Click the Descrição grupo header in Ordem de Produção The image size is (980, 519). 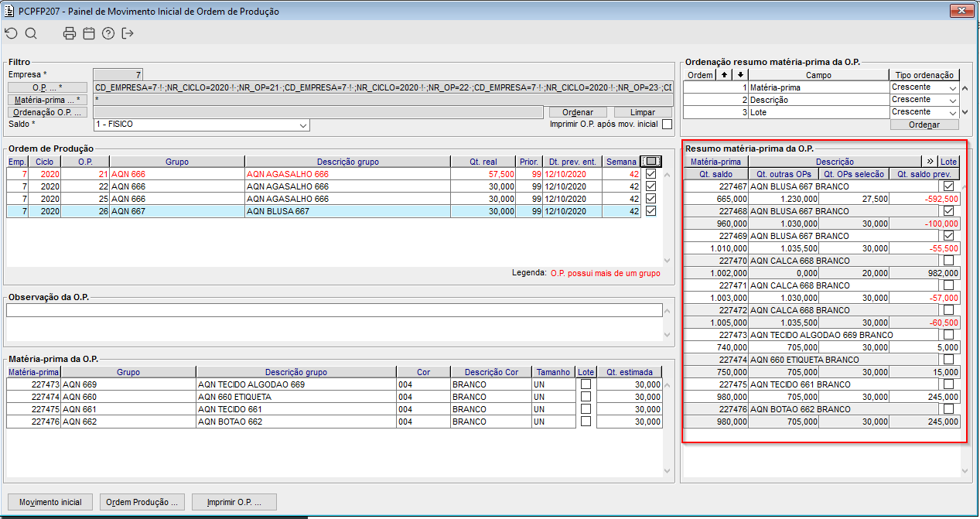[347, 162]
